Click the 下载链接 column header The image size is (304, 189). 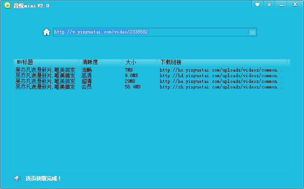(222, 62)
